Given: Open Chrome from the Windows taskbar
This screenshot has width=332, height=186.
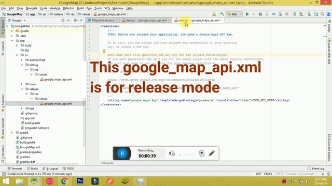Looking at the screenshot, I should tap(65, 181).
